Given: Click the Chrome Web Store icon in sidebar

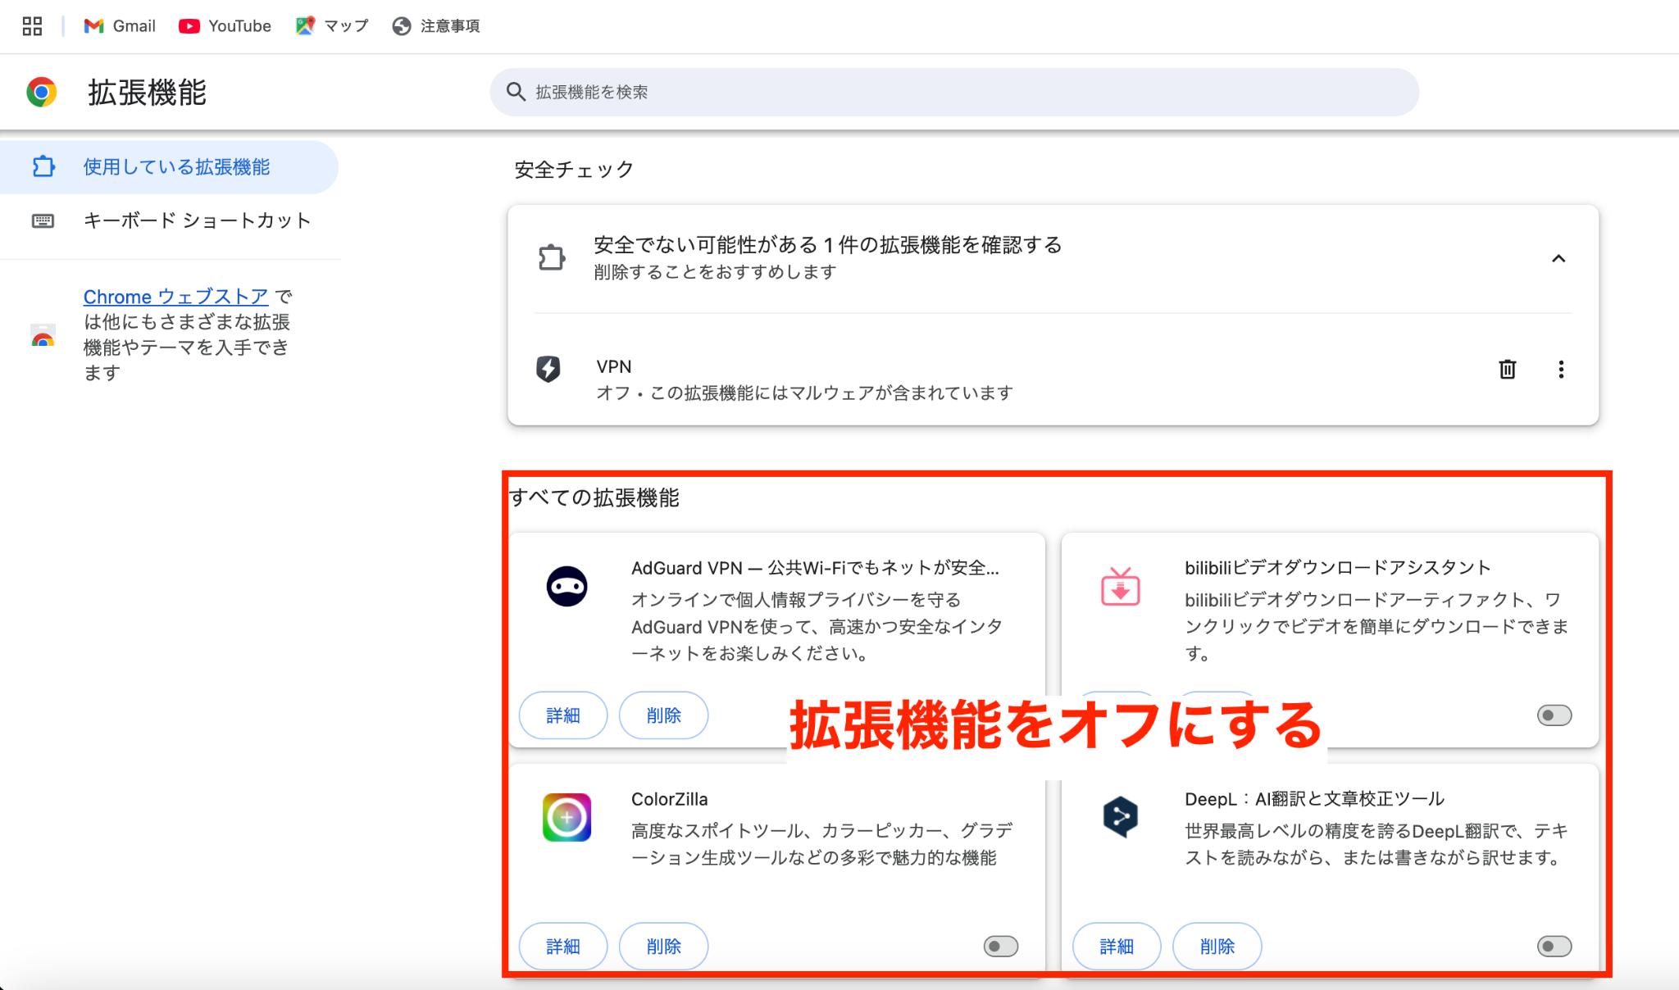Looking at the screenshot, I should (43, 336).
